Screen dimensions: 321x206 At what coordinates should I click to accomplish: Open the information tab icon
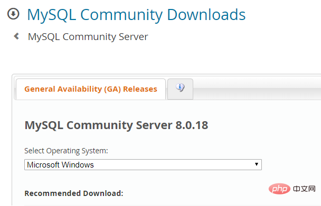point(180,87)
